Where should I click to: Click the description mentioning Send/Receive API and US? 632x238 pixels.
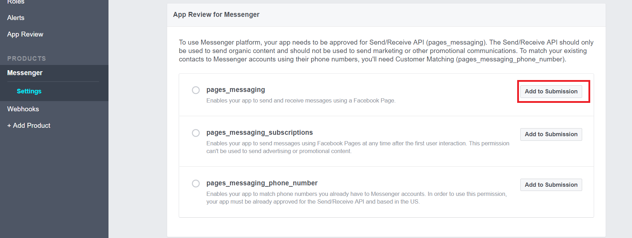(357, 198)
